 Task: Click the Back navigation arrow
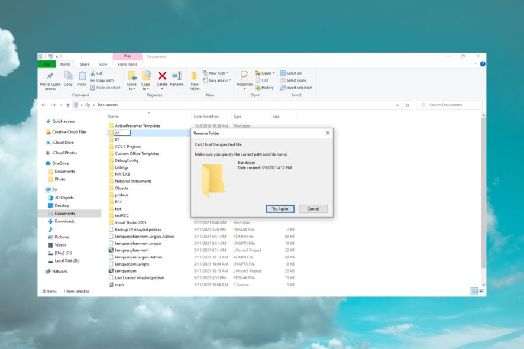[44, 105]
